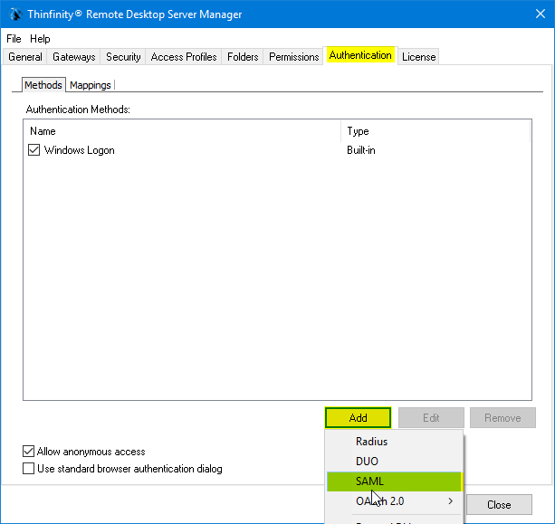Image resolution: width=555 pixels, height=524 pixels.
Task: Uncheck the Windows Logon method checkbox
Action: click(34, 150)
